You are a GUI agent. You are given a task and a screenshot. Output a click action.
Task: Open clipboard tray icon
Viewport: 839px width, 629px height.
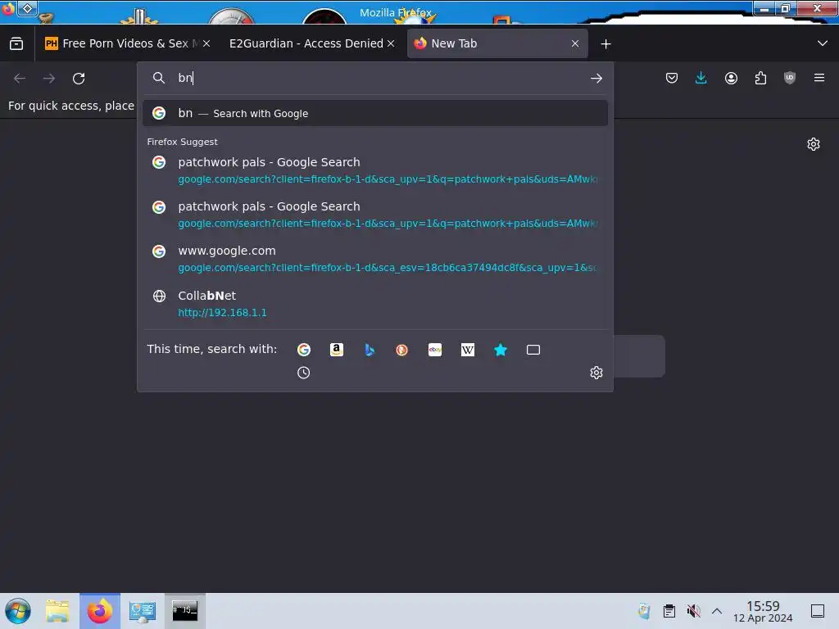pos(669,611)
